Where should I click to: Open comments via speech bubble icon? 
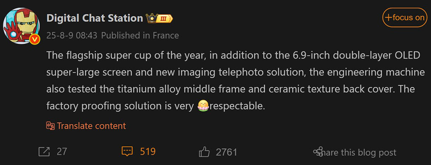point(127,152)
